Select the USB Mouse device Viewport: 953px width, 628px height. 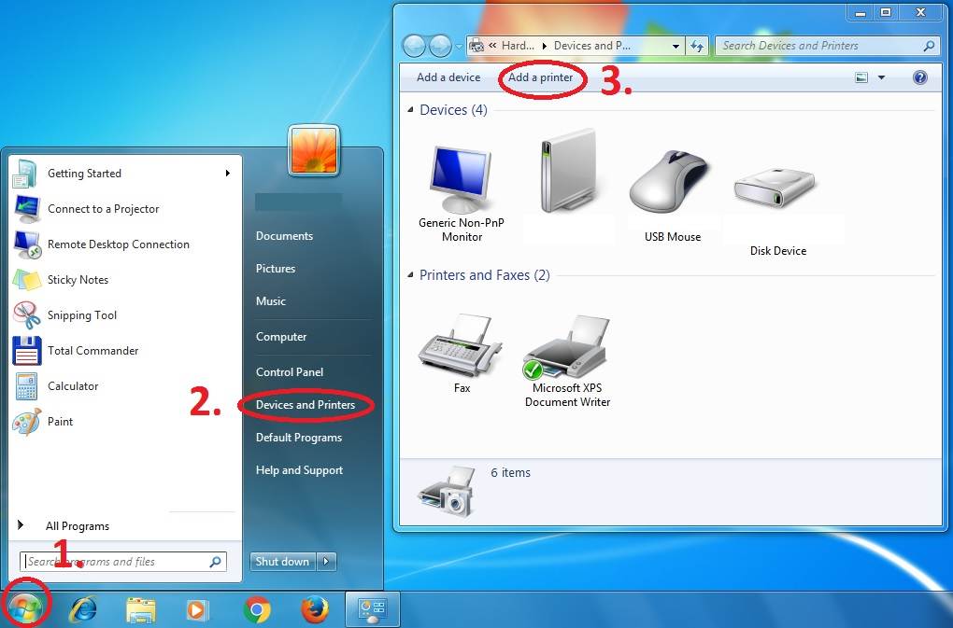pos(672,195)
